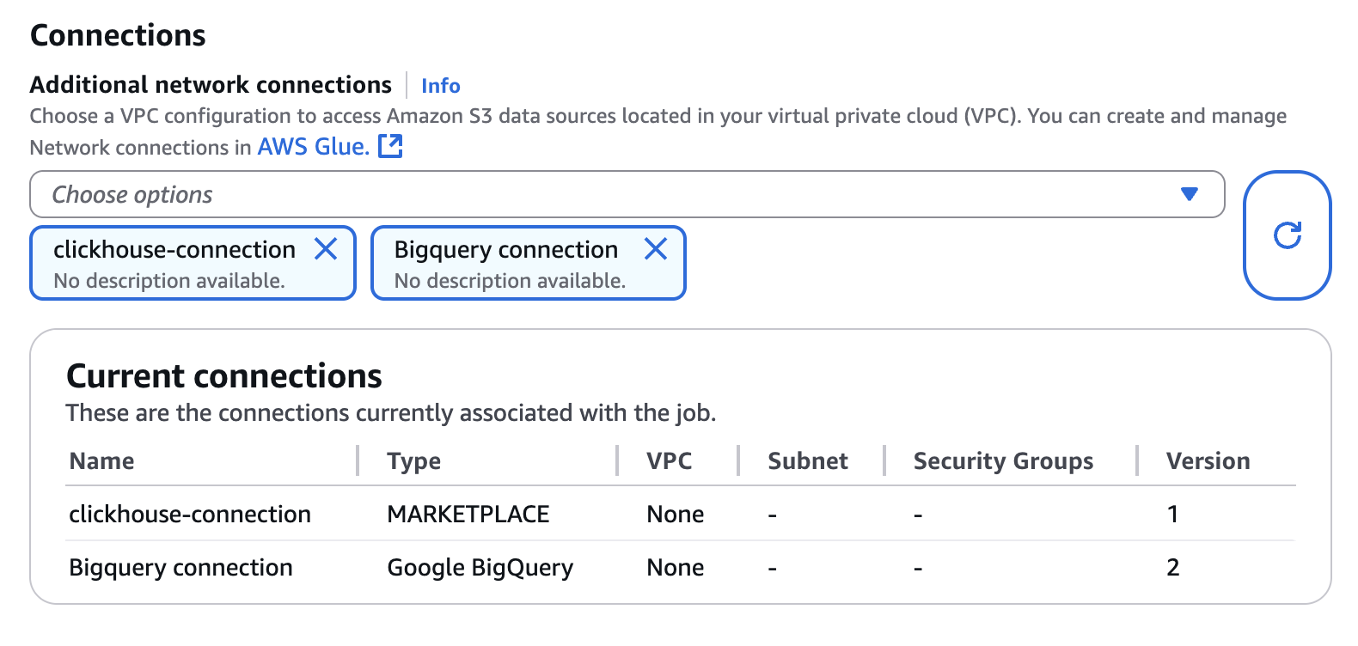Click the Version column header
Image resolution: width=1358 pixels, height=646 pixels.
pyautogui.click(x=1208, y=461)
